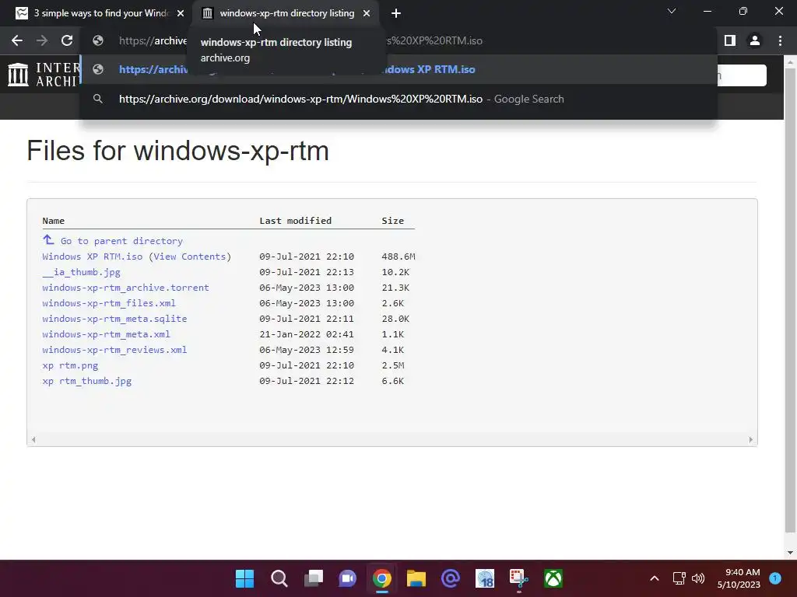Click the browser forward arrow
This screenshot has width=797, height=597.
tap(42, 40)
